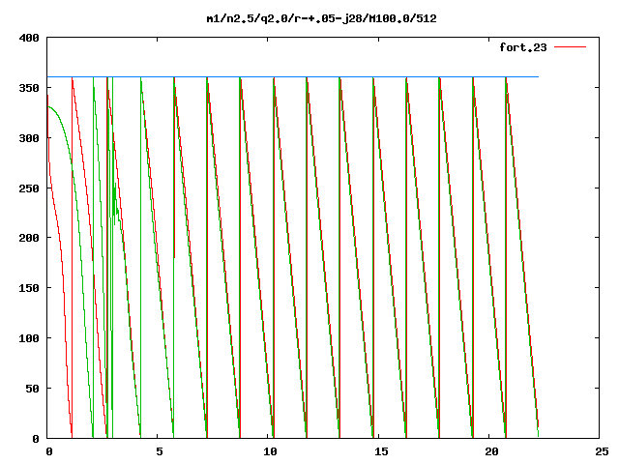
Task: Click y-axis label 350
Action: click(29, 88)
